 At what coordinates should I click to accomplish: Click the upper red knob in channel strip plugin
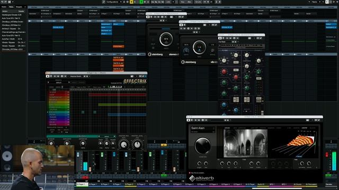tap(224, 72)
